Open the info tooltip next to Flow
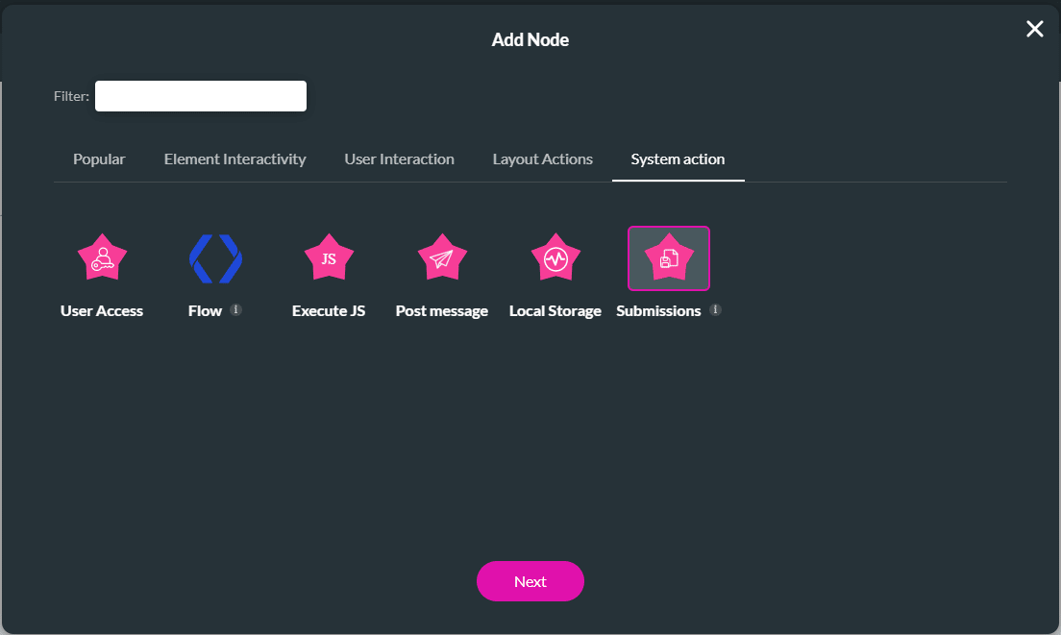Viewport: 1061px width, 635px height. 235,310
